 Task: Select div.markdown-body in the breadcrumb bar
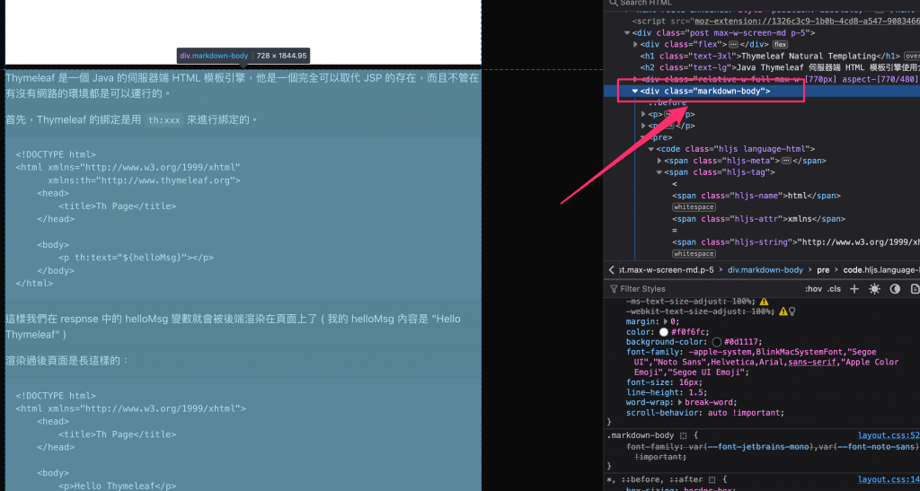(765, 270)
